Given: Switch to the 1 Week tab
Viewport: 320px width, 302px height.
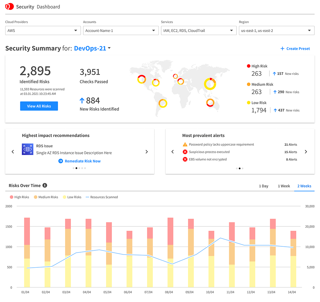Looking at the screenshot, I should point(284,186).
